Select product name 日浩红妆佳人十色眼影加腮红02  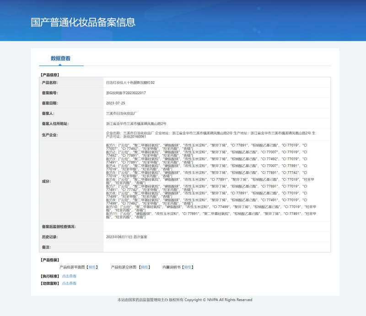click(130, 83)
